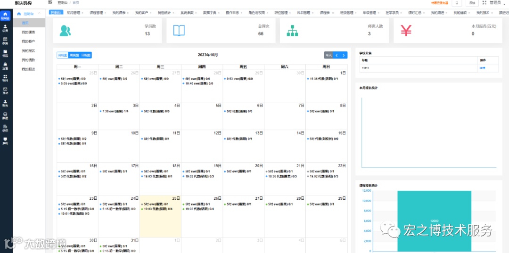Close the 机构管理 tab

click(x=82, y=13)
